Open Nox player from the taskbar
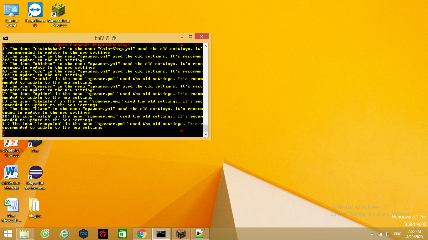The height and width of the screenshot is (240, 428). click(84, 233)
